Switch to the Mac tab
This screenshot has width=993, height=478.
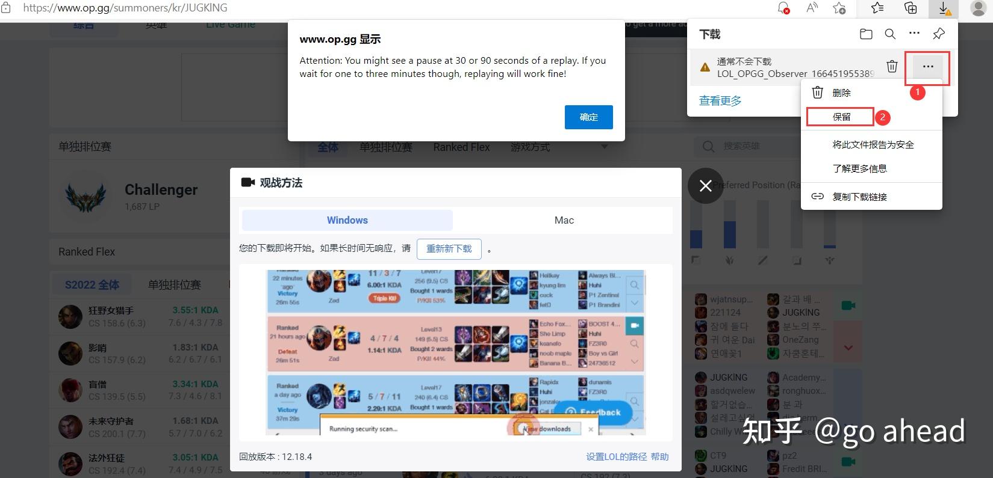point(564,220)
